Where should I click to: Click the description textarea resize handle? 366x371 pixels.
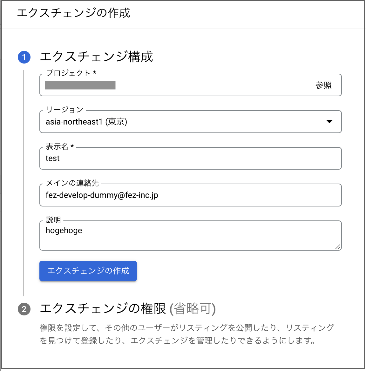pyautogui.click(x=338, y=247)
